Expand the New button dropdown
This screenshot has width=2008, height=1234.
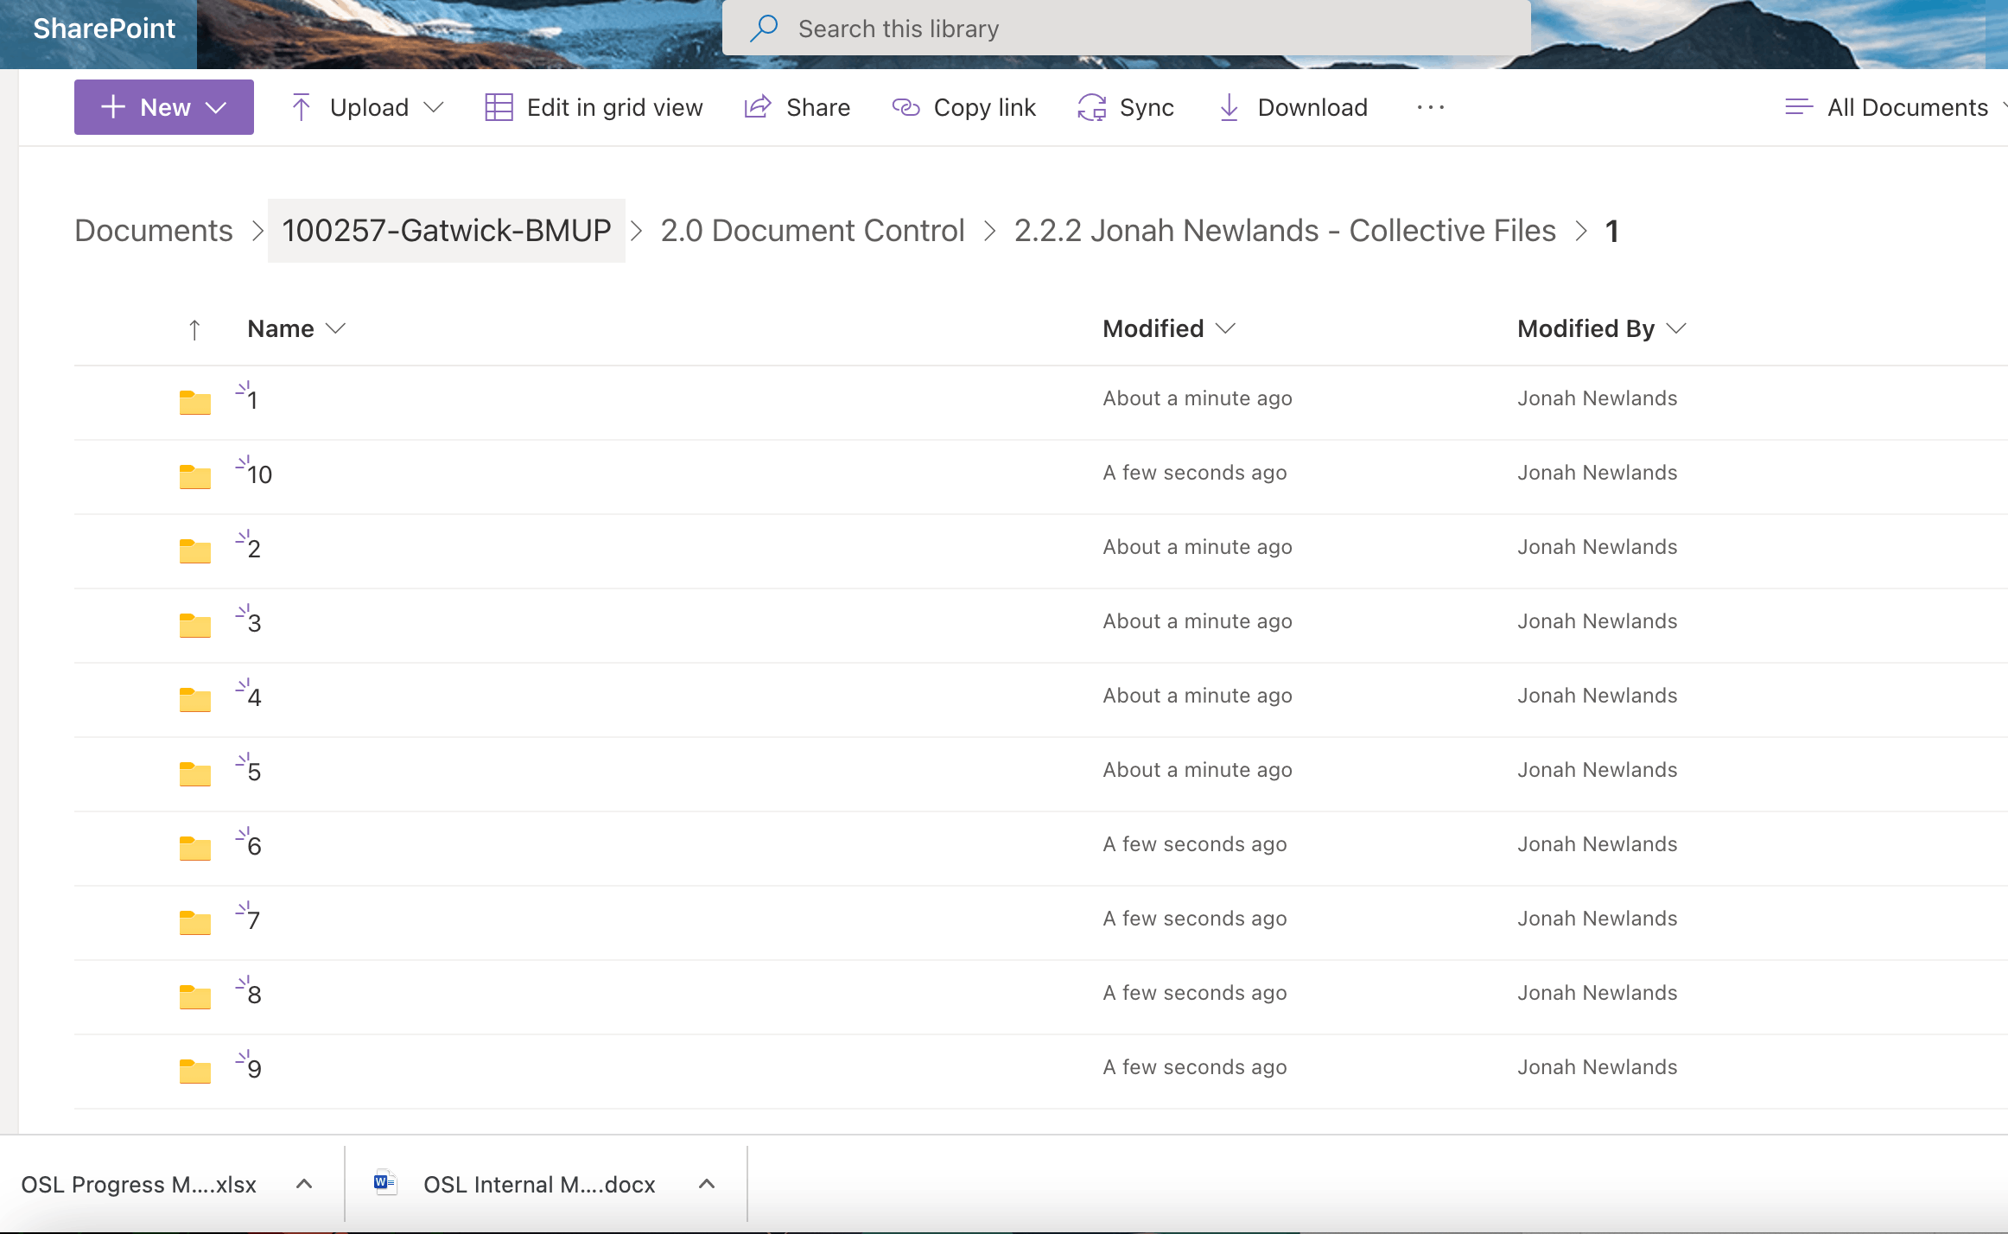(x=216, y=107)
